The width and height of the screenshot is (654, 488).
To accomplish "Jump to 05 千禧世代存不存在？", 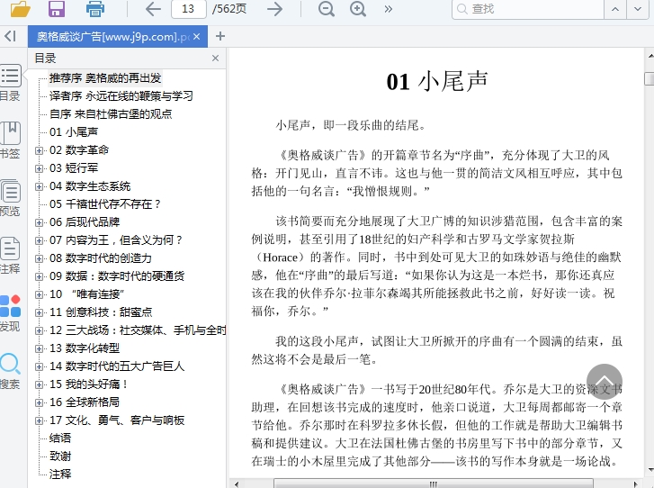I will click(105, 204).
